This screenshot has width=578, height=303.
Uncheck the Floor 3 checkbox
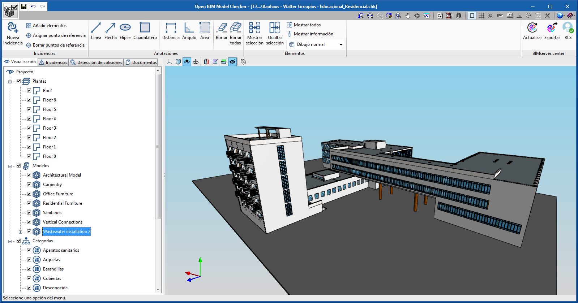pos(29,128)
